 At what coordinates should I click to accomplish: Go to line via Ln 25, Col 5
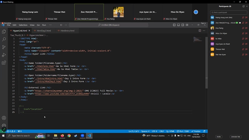(134, 131)
